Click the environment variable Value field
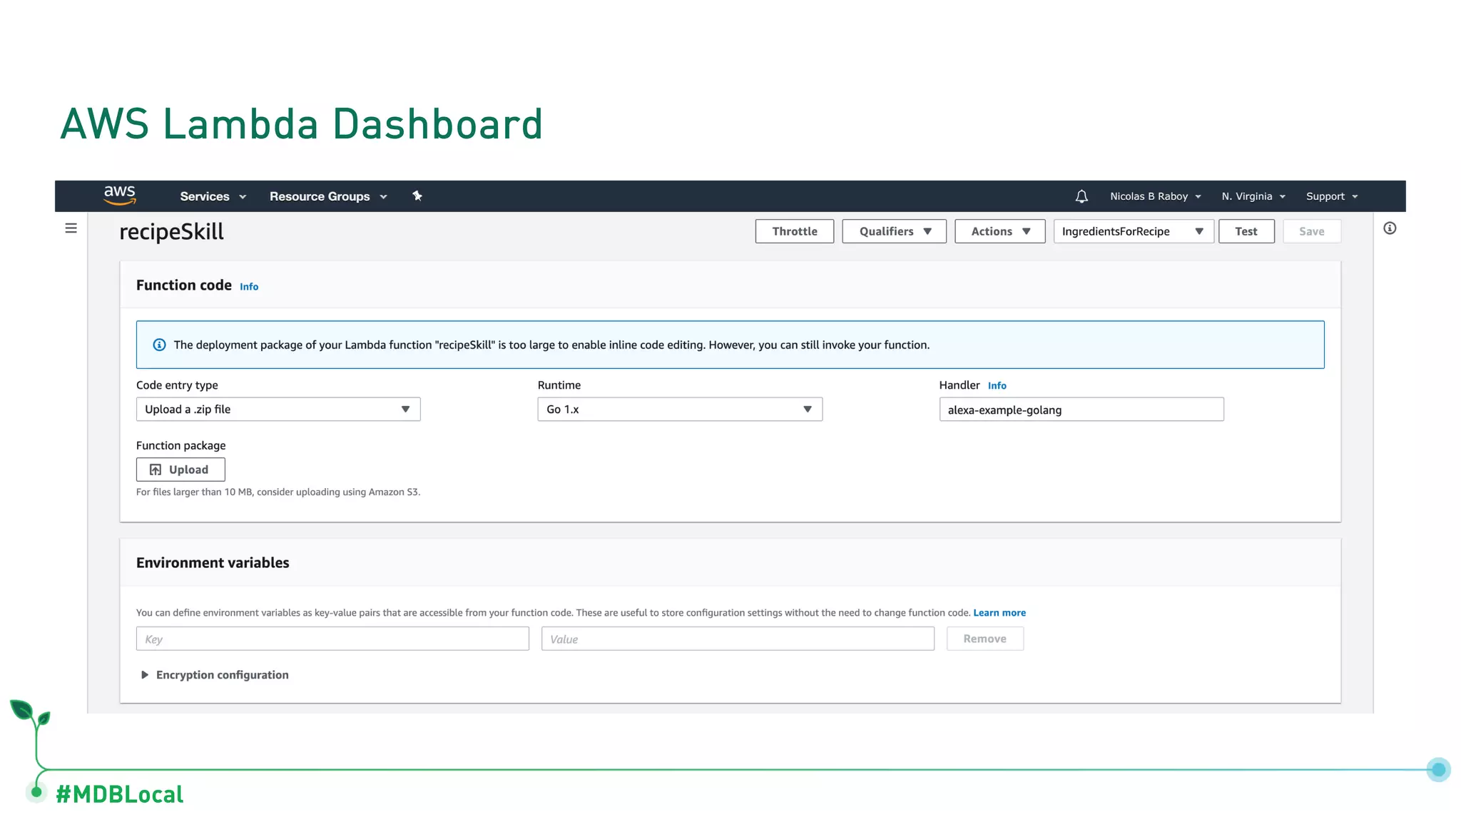Viewport: 1461px width, 822px height. pyautogui.click(x=738, y=639)
